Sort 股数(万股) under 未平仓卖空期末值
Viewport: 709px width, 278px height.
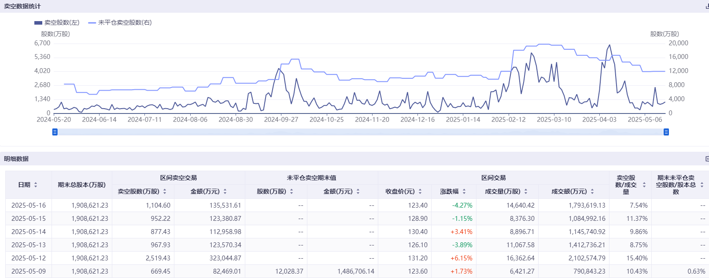point(292,191)
